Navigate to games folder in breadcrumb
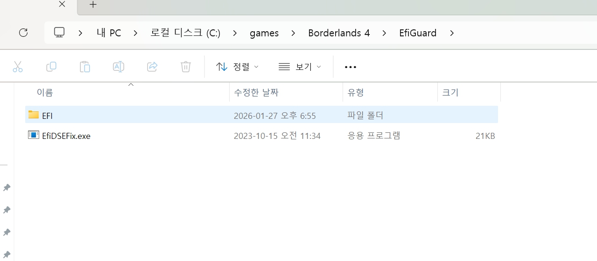597x261 pixels. 264,33
